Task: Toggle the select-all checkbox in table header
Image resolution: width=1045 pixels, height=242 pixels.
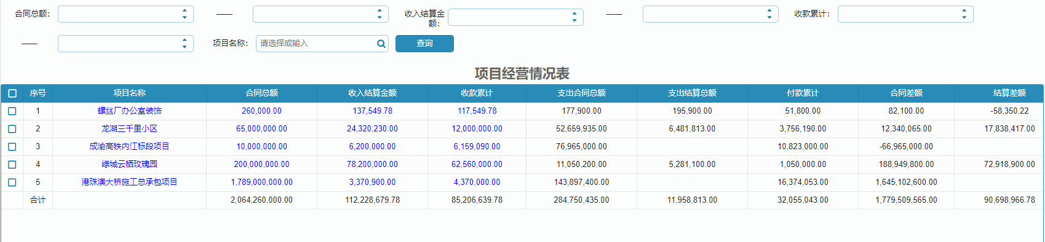Action: pyautogui.click(x=12, y=93)
